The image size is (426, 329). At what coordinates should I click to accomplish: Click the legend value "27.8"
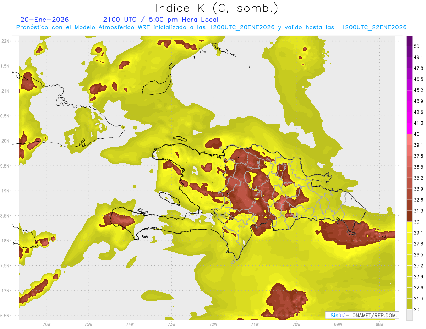coord(419,244)
